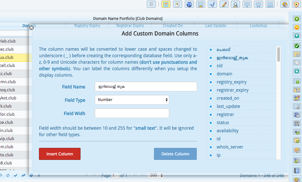Sort by the Registrar Expiry column header
The height and width of the screenshot is (182, 302).
[x=130, y=26]
